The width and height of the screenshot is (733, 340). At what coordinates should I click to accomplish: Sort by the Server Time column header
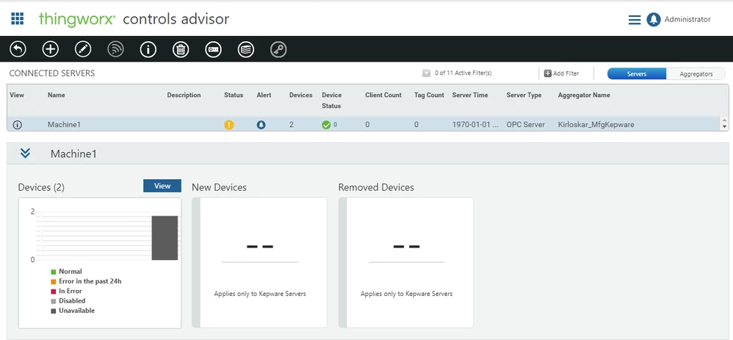click(x=470, y=95)
